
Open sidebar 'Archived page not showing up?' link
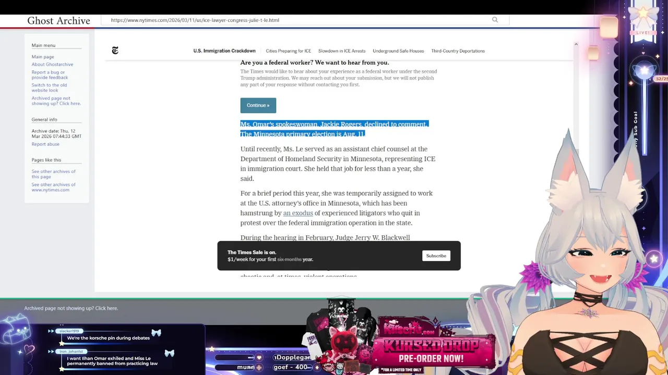[x=56, y=101]
